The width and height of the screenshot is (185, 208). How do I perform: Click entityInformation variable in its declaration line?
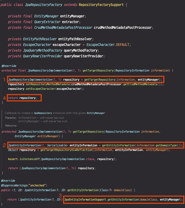pos(83,145)
